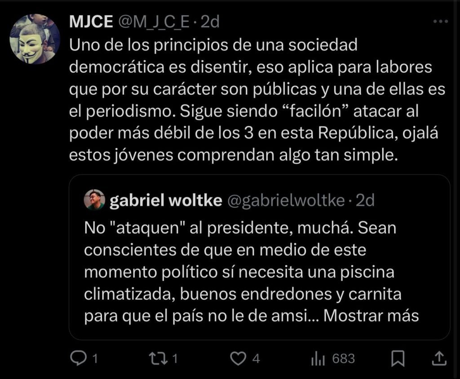
Task: Bookmark this tweet
Action: click(x=398, y=358)
